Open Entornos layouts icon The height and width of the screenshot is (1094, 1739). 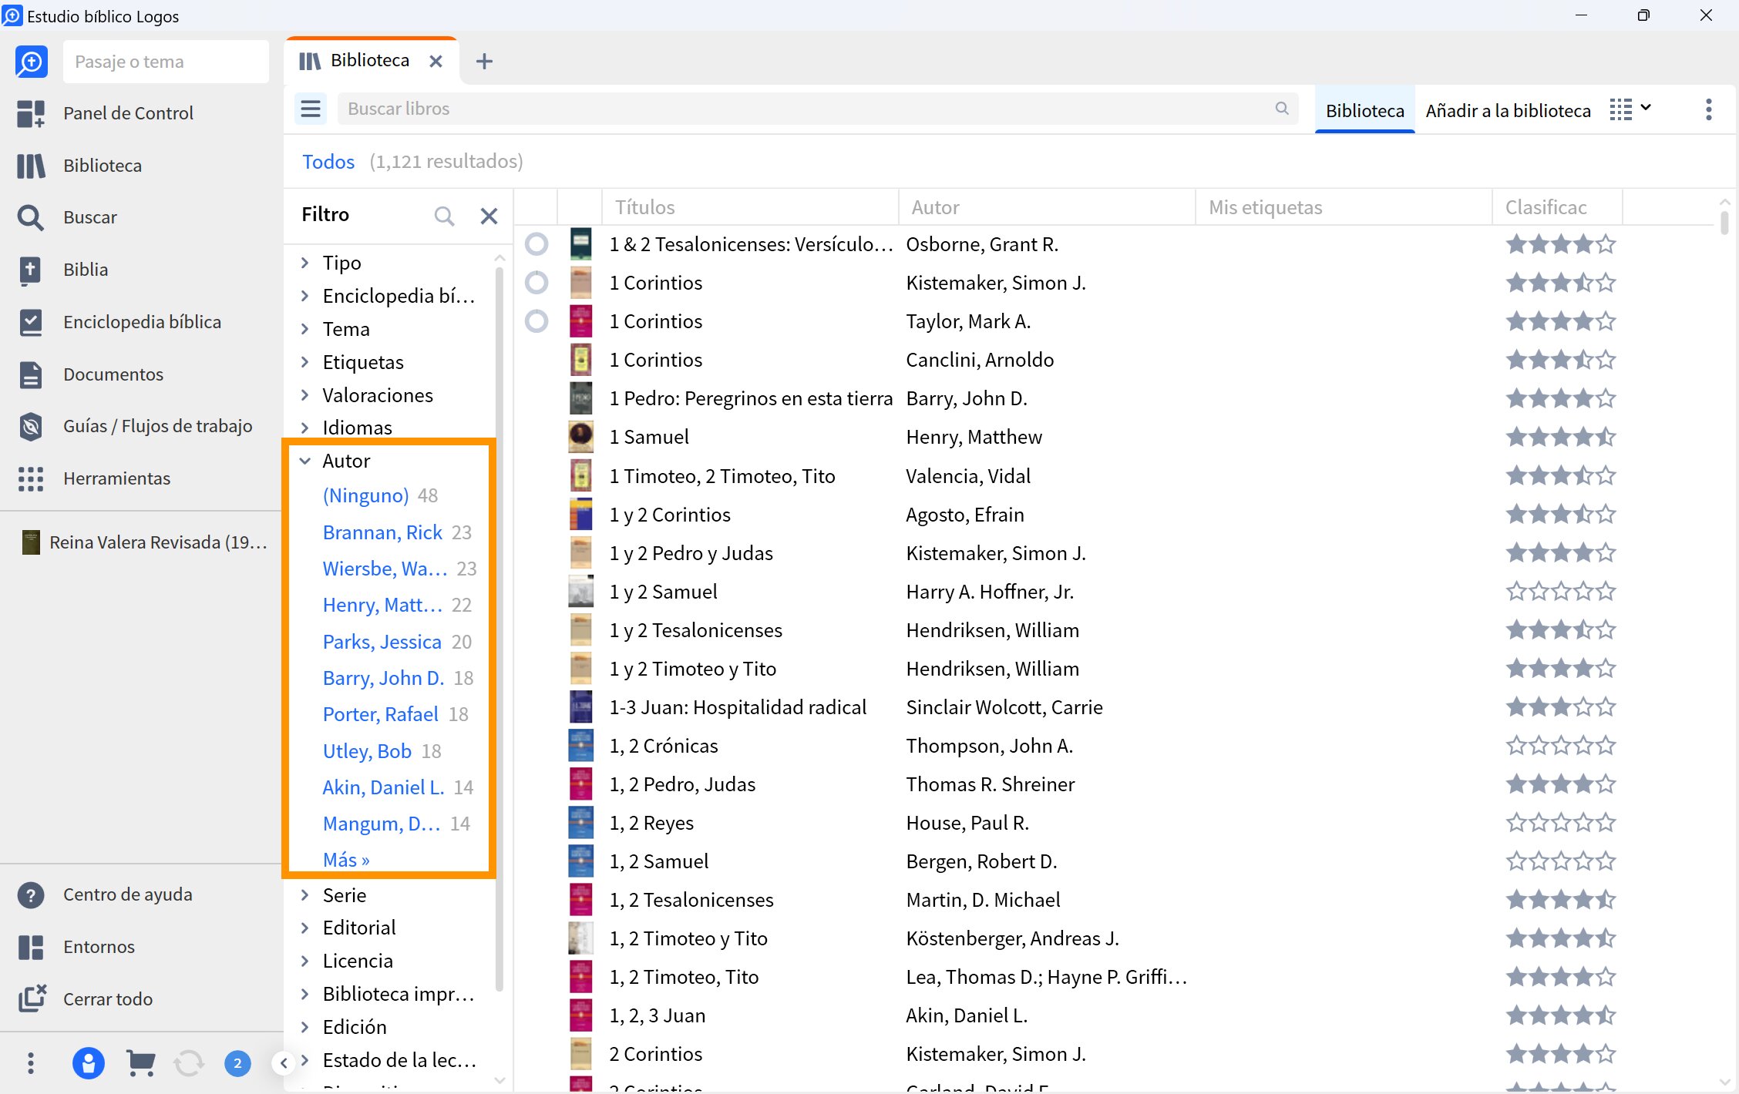tap(31, 947)
